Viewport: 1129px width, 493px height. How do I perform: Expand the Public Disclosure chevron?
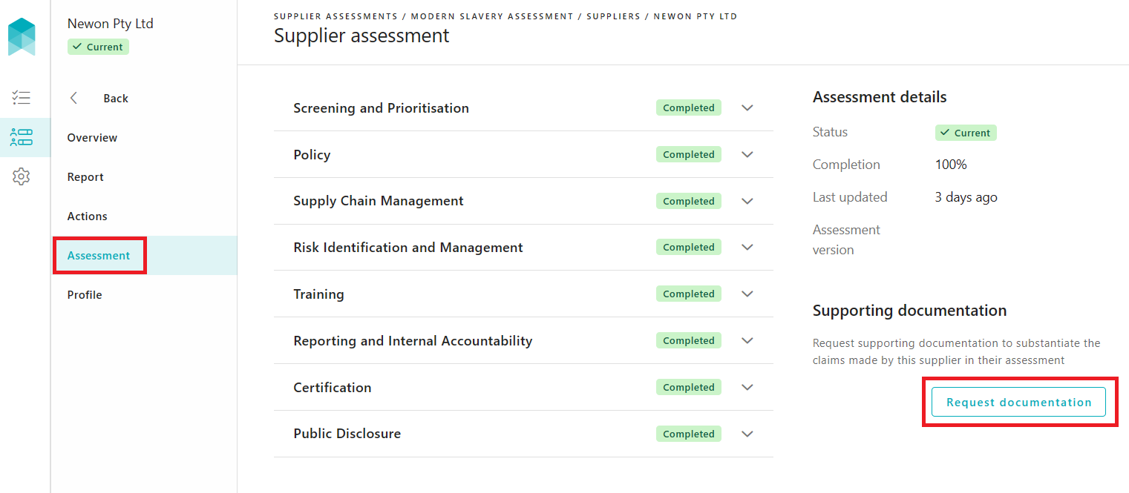[x=747, y=434]
